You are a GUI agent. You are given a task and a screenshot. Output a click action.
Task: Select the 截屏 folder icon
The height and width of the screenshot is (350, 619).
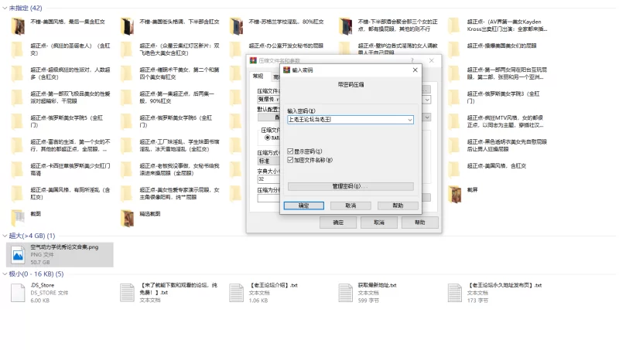(454, 194)
